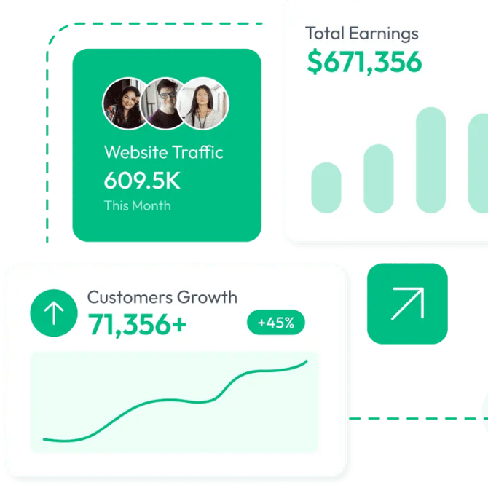Click the +45% growth badge
Screen dimensions: 488x488
(x=276, y=323)
